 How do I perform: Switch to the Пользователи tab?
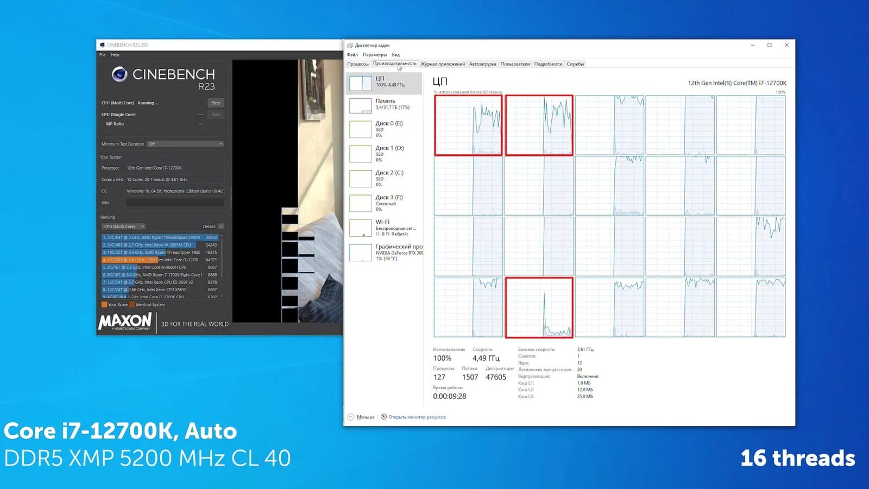(x=515, y=64)
